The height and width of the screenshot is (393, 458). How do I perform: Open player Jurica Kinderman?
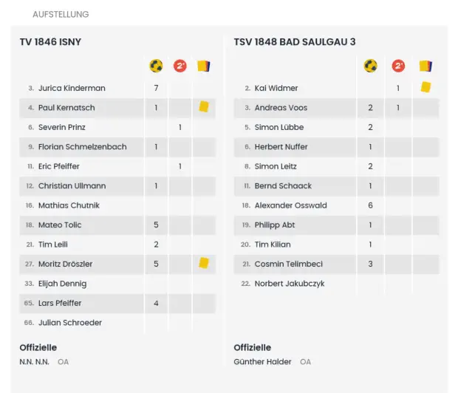(x=72, y=88)
